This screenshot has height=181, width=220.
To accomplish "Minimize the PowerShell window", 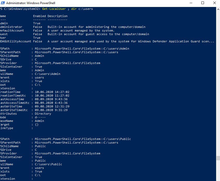I will [x=191, y=3].
